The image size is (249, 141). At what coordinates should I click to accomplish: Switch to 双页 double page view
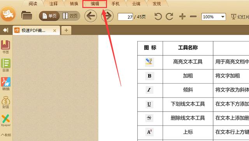coord(70,16)
